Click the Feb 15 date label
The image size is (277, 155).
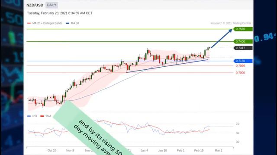[199, 150]
